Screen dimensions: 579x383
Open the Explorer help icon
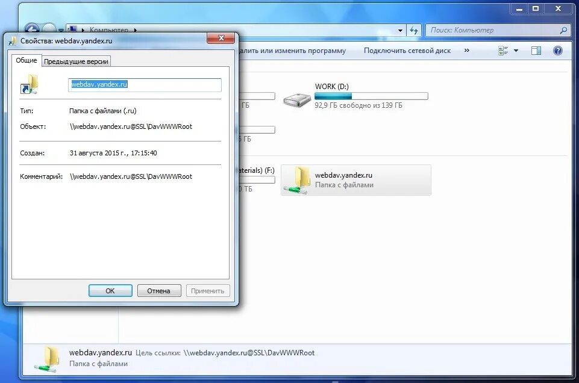[557, 51]
